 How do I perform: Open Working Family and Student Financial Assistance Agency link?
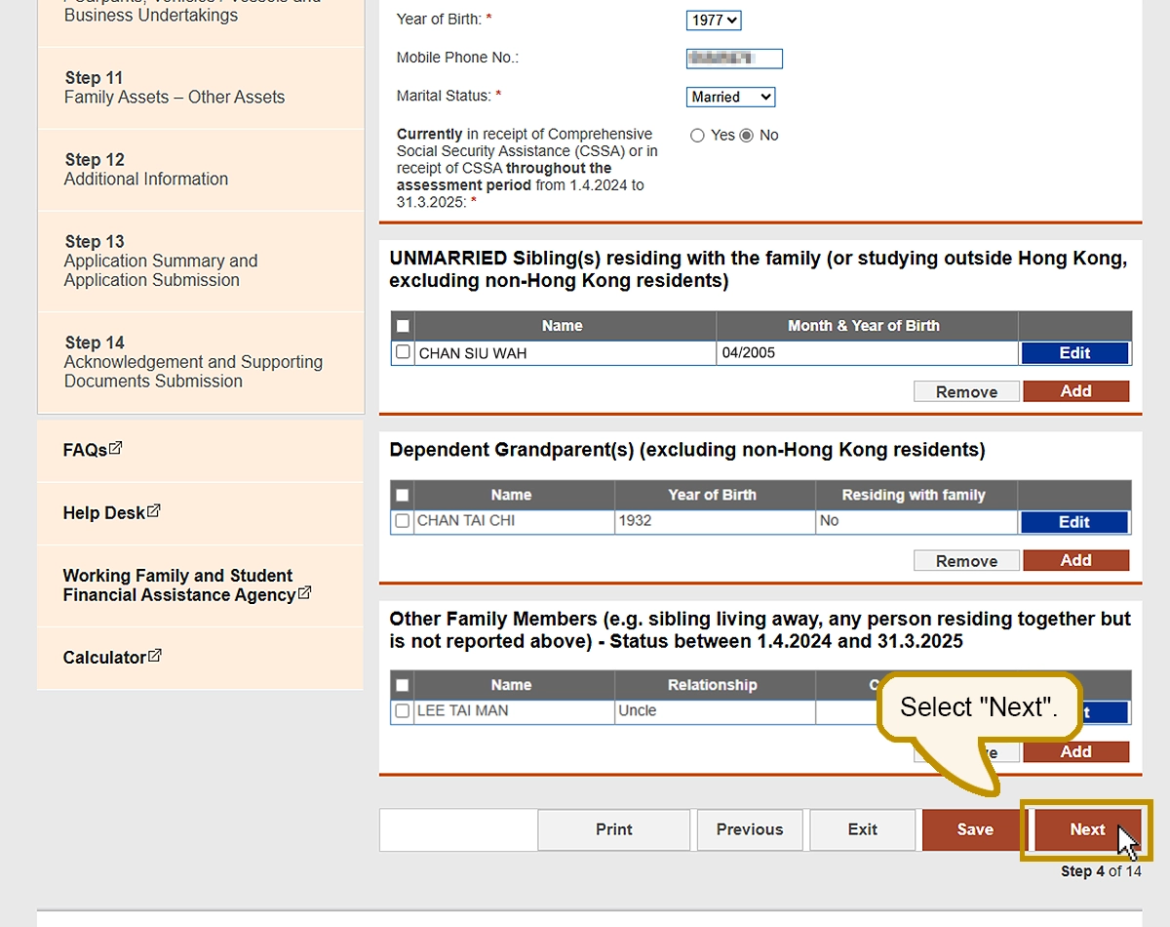point(179,585)
